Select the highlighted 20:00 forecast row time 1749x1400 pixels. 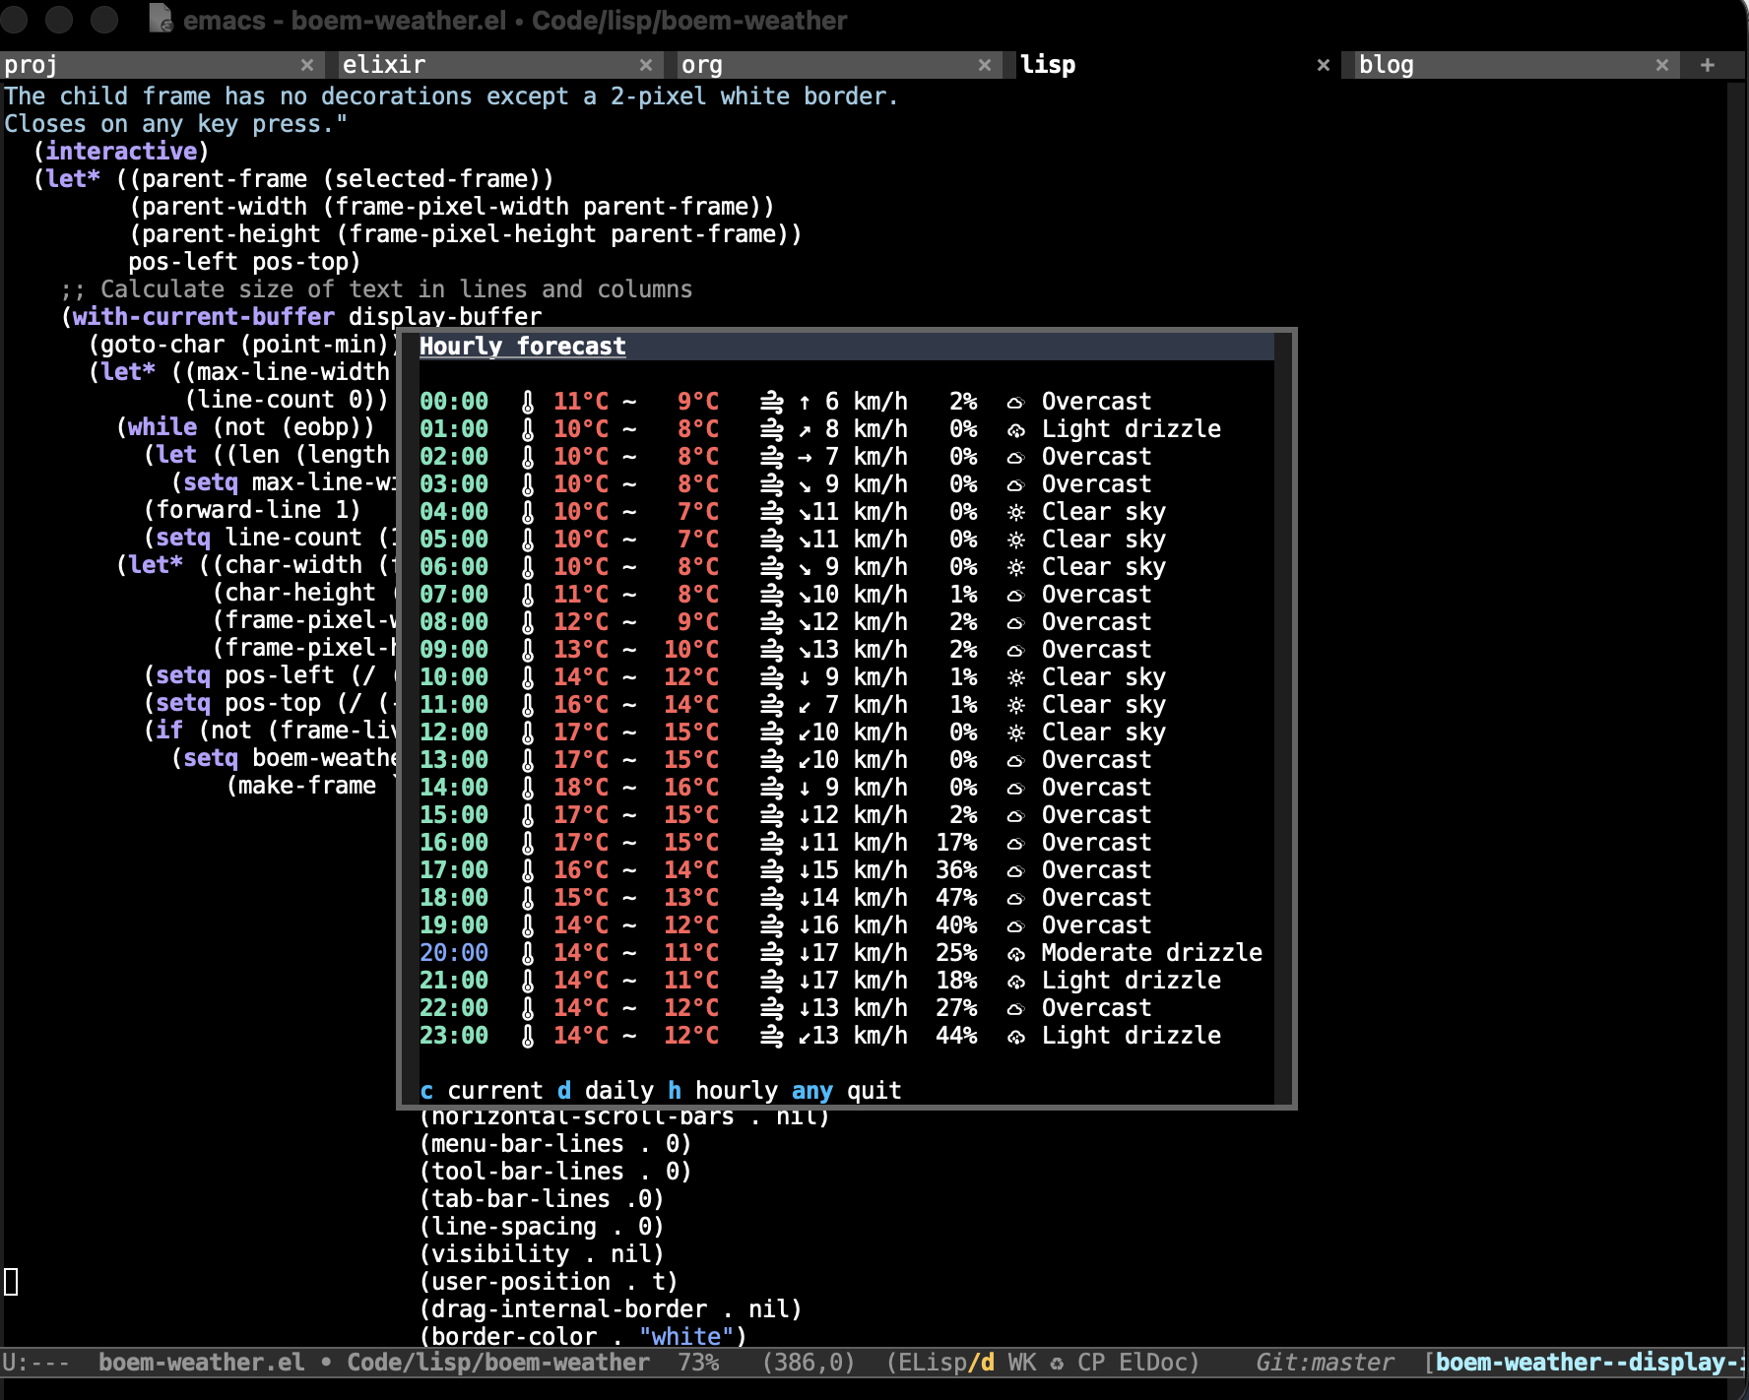[x=454, y=953]
